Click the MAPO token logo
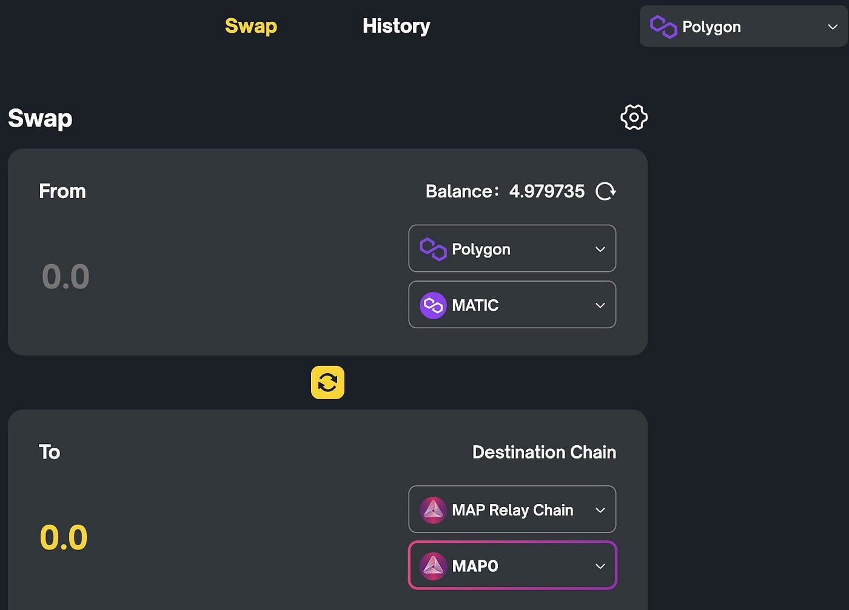849x610 pixels. [x=433, y=566]
